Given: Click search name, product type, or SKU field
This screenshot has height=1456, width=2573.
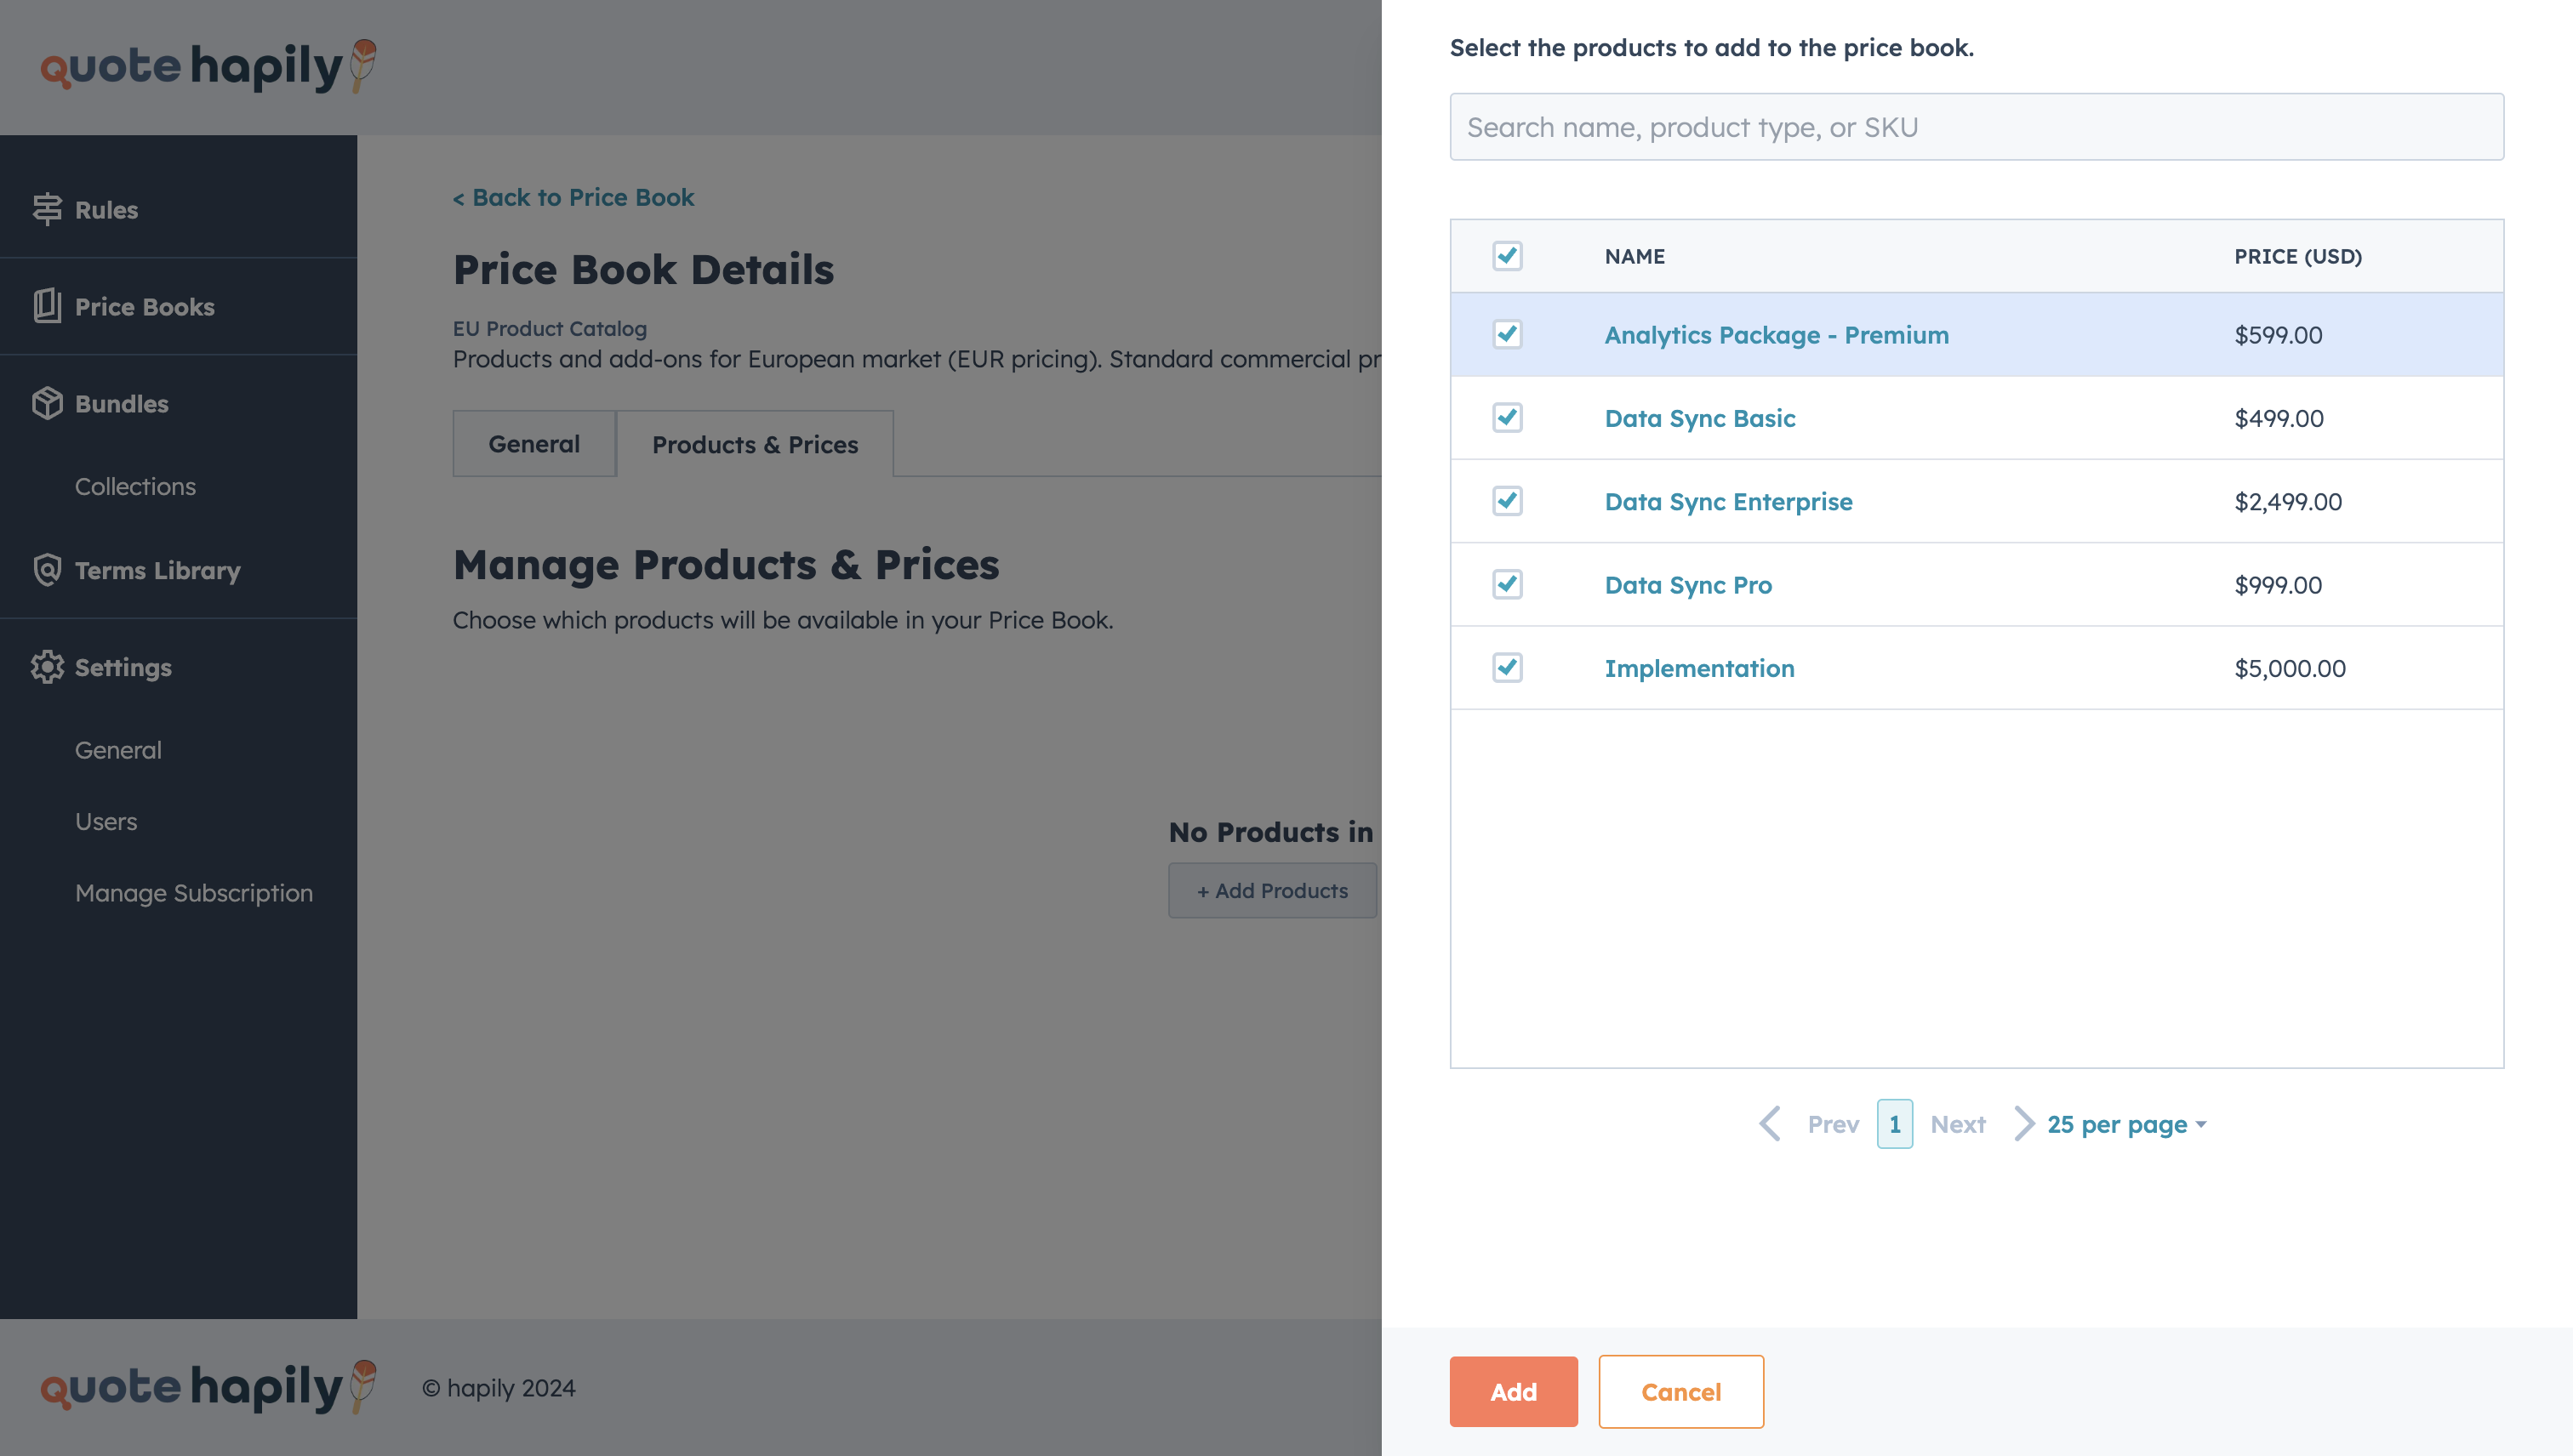Looking at the screenshot, I should click(x=1976, y=126).
